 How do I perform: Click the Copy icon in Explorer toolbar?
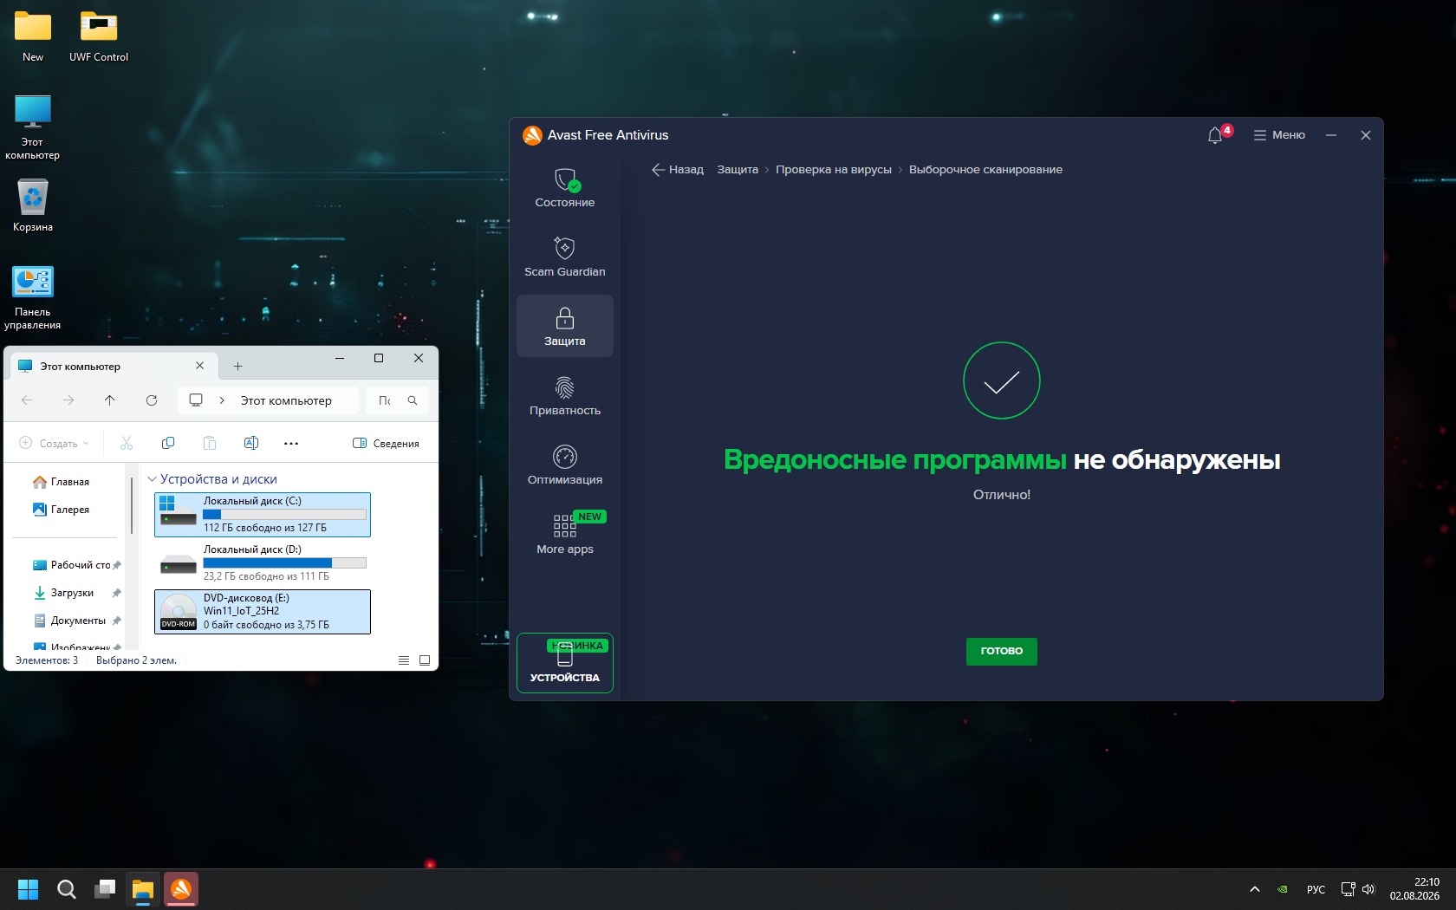[168, 443]
